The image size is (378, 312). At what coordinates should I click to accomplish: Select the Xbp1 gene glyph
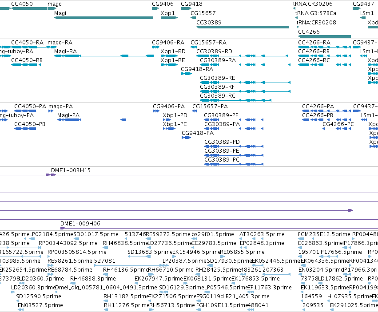tap(169, 18)
